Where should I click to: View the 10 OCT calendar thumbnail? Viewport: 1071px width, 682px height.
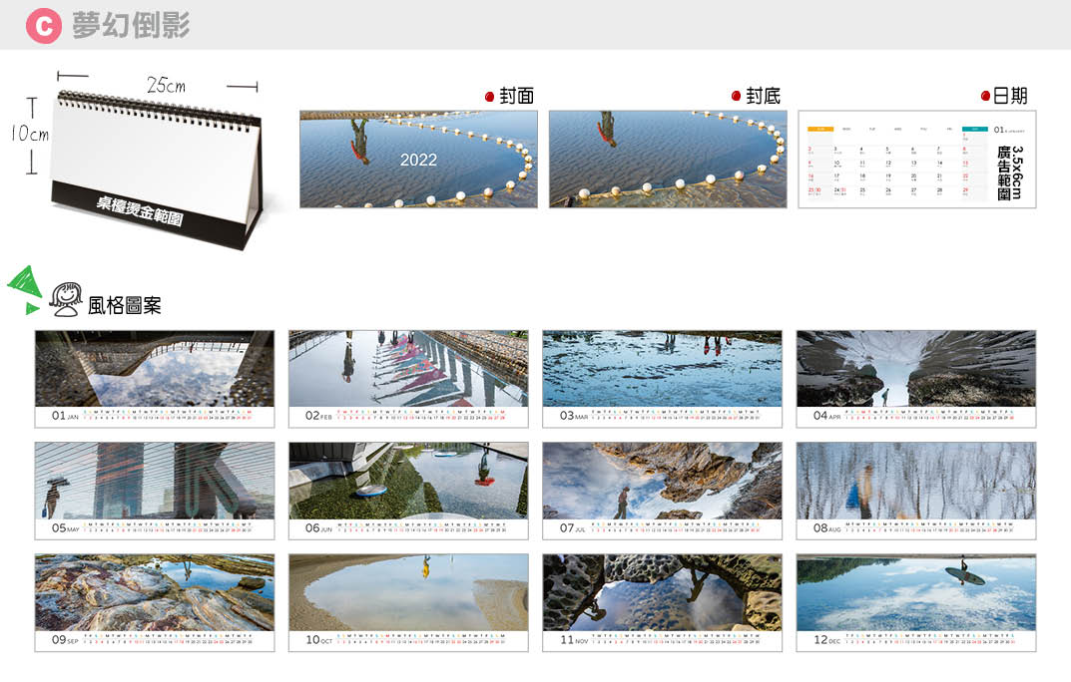[x=407, y=602]
